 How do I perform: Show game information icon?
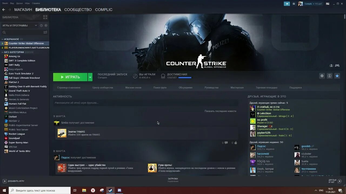(x=330, y=76)
